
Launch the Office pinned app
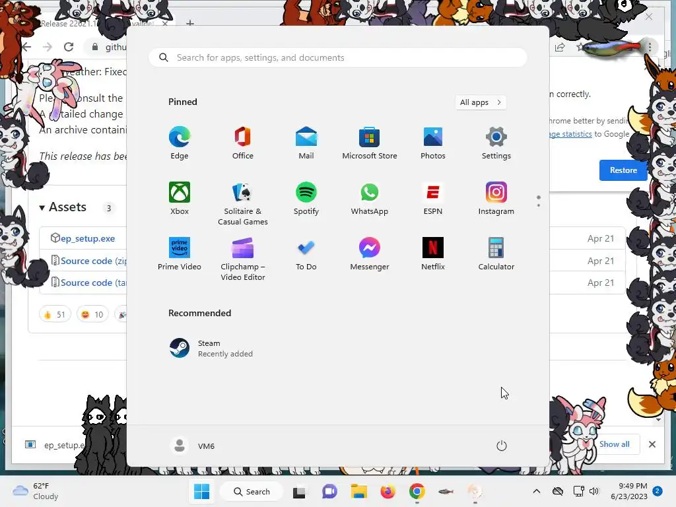(243, 143)
